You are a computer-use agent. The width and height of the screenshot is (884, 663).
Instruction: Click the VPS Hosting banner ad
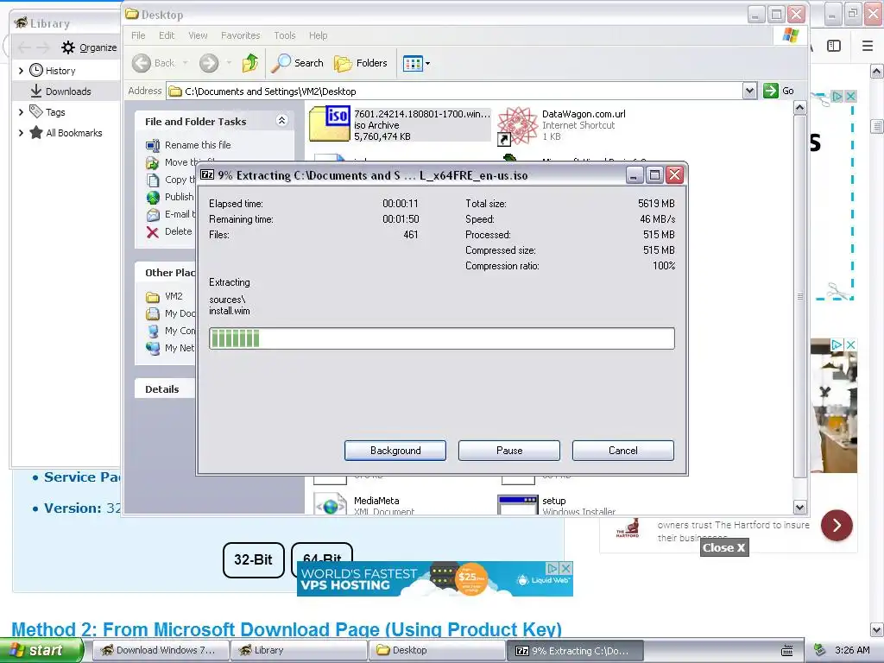[434, 579]
